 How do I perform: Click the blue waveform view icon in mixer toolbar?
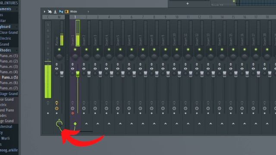click(x=61, y=12)
